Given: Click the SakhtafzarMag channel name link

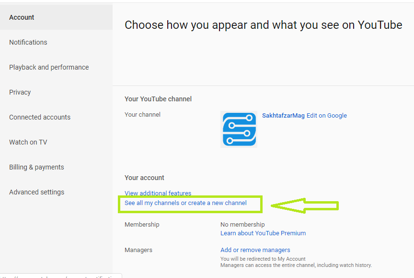Looking at the screenshot, I should pos(283,116).
